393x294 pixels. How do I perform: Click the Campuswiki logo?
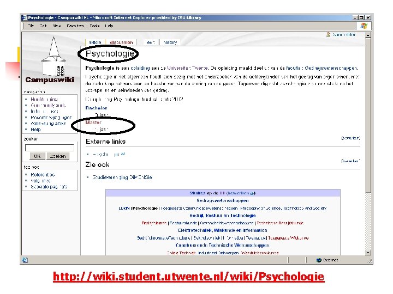tap(50, 60)
